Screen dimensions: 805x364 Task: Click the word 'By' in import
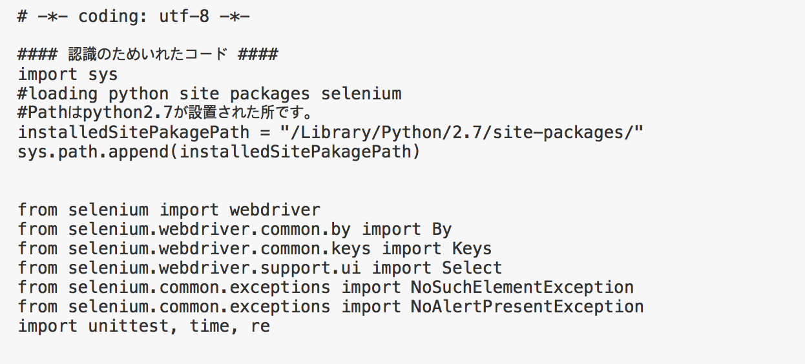442,229
